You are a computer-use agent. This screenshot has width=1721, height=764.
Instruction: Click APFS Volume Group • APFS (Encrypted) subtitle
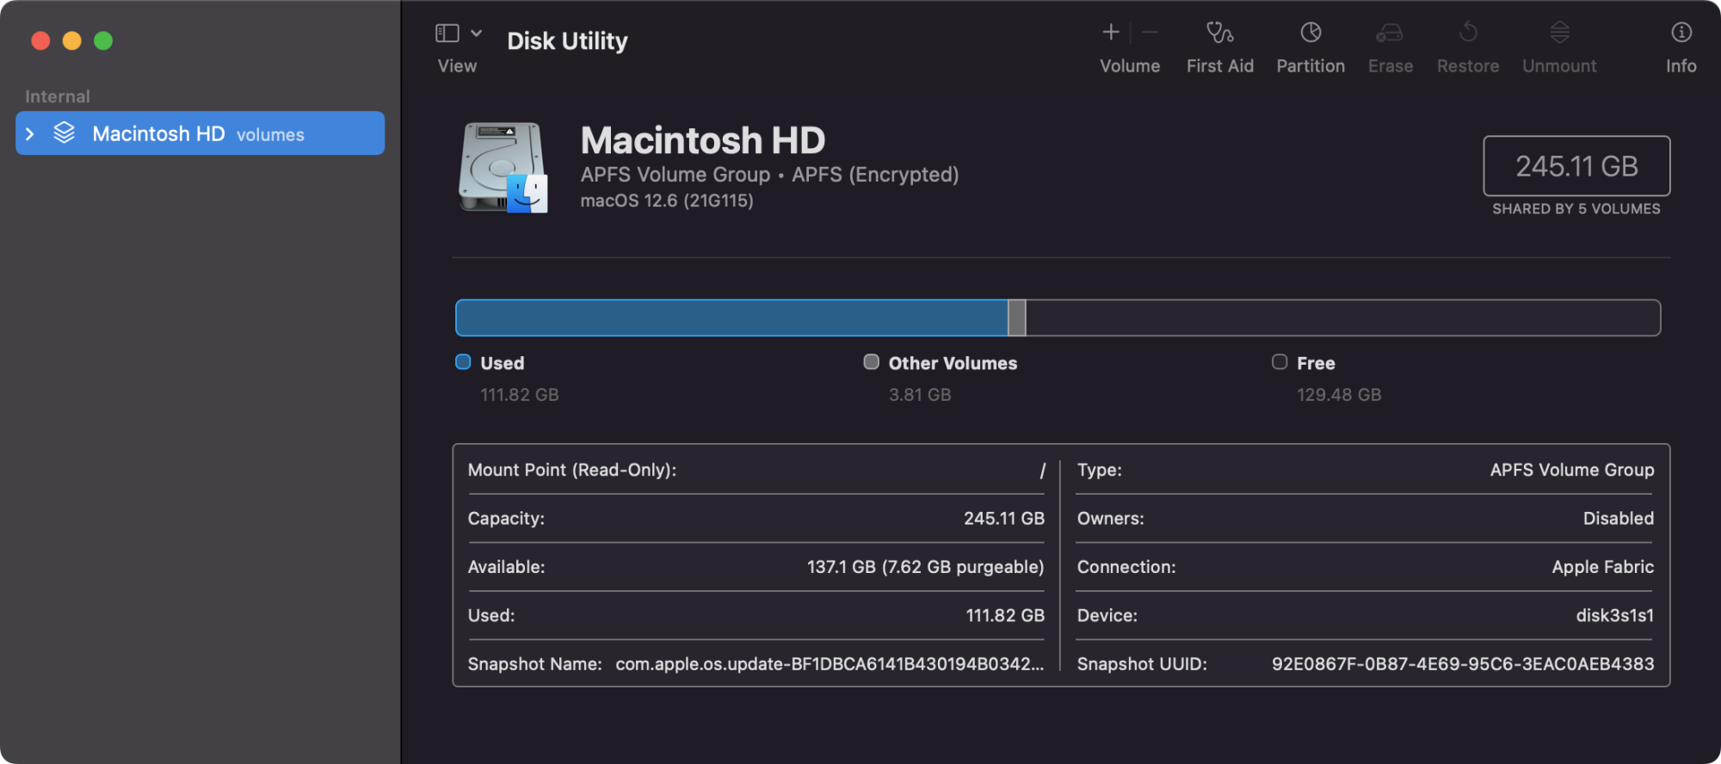769,175
